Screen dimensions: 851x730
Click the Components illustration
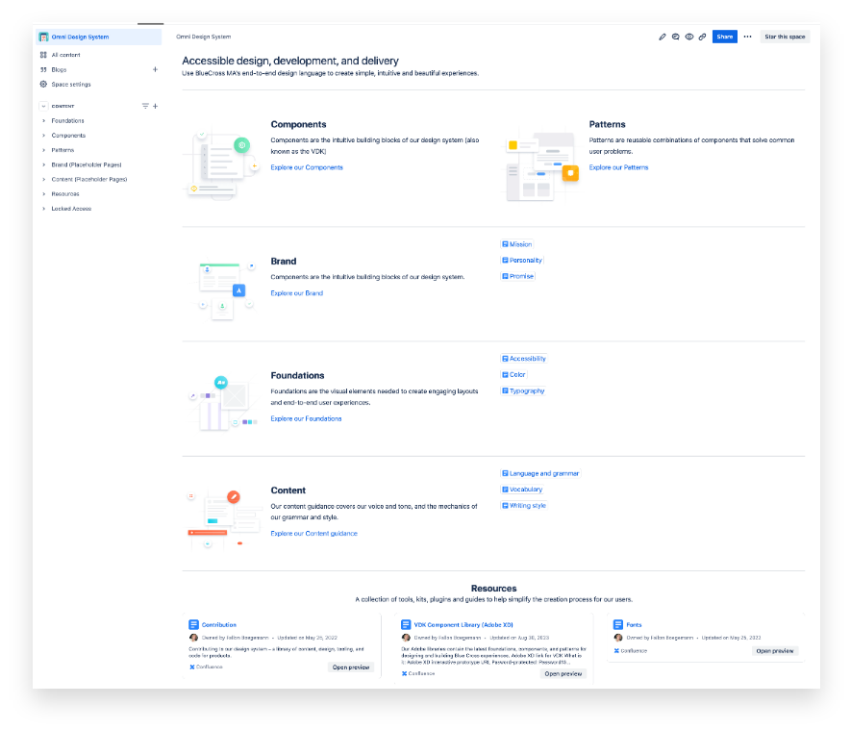tap(221, 164)
